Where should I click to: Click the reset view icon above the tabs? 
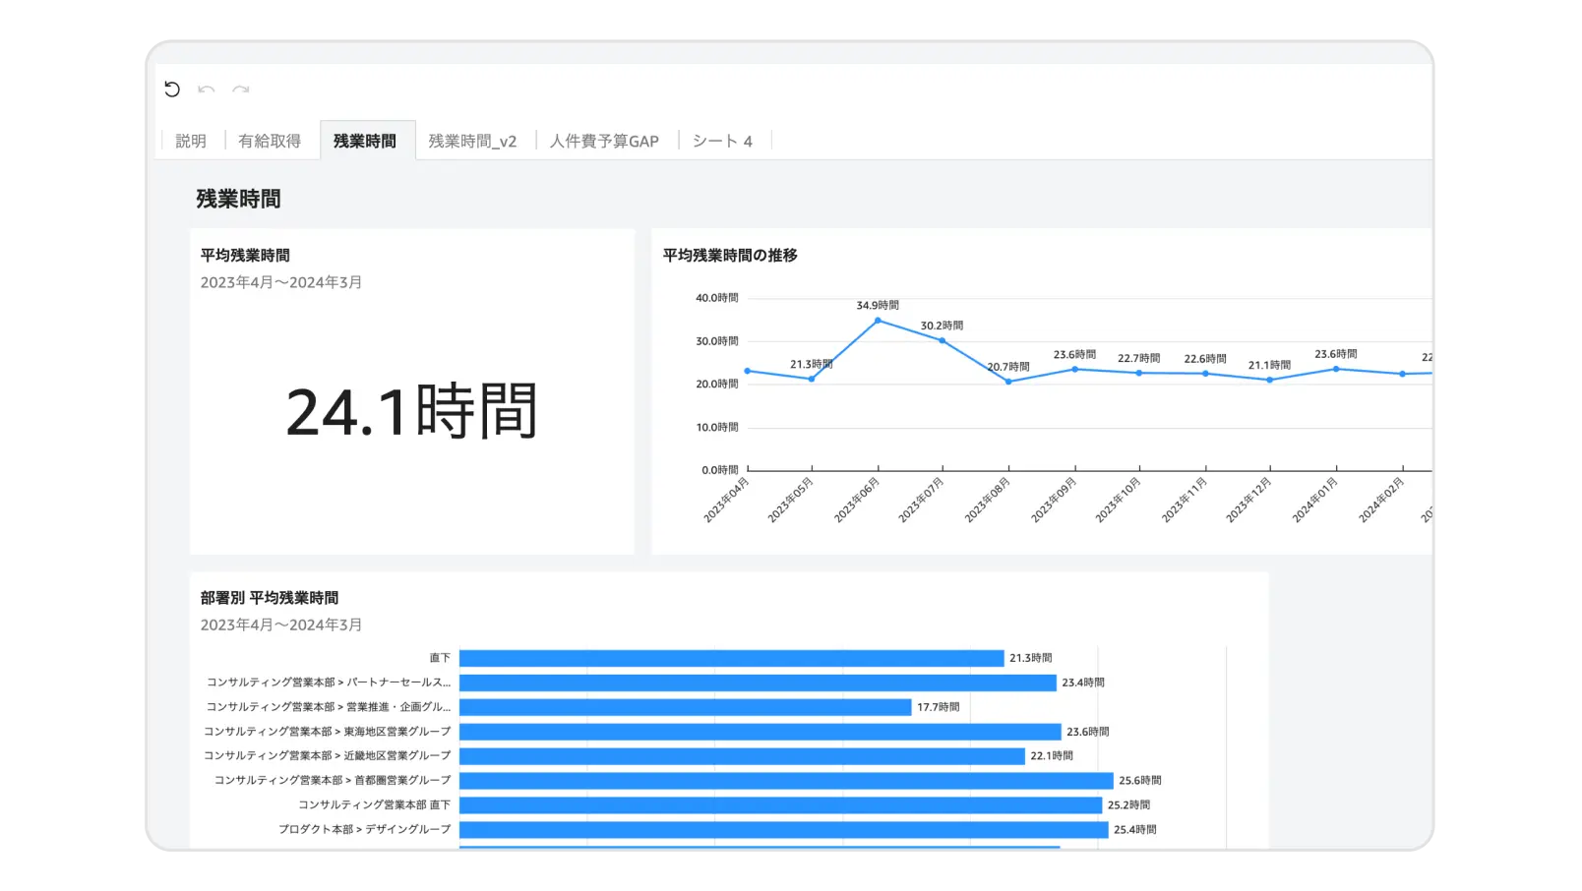coord(173,90)
